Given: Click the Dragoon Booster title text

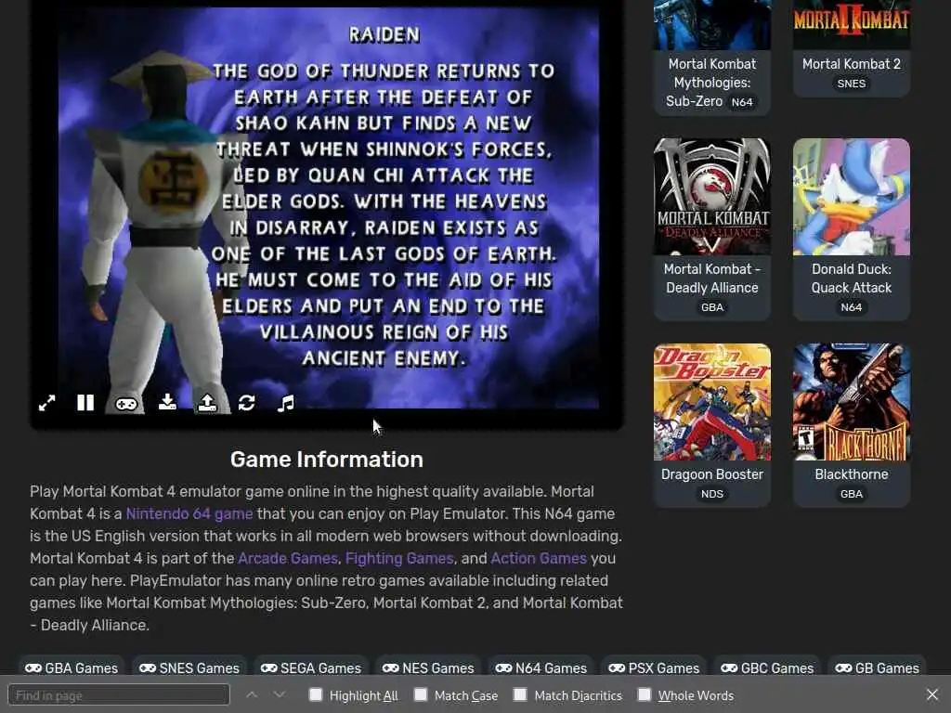Looking at the screenshot, I should point(712,474).
